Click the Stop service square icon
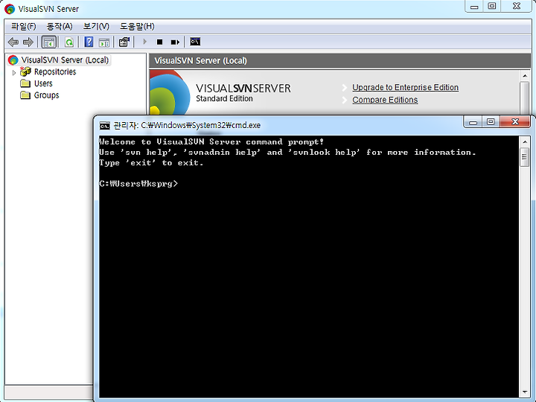The width and height of the screenshot is (536, 402). pyautogui.click(x=159, y=42)
